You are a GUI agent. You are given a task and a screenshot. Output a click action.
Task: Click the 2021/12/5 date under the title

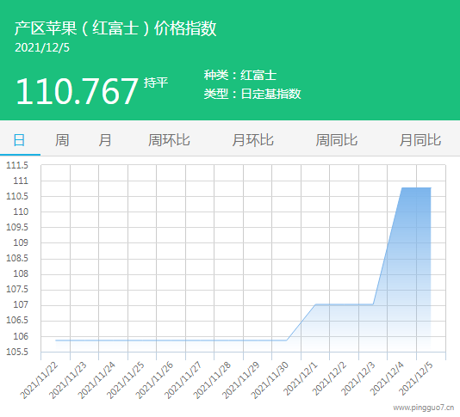(42, 48)
